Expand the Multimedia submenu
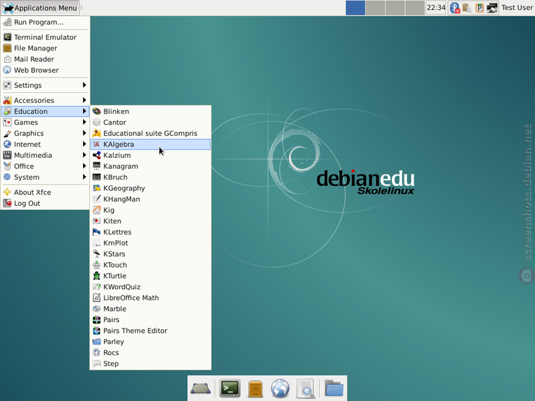Image resolution: width=535 pixels, height=401 pixels. 45,155
